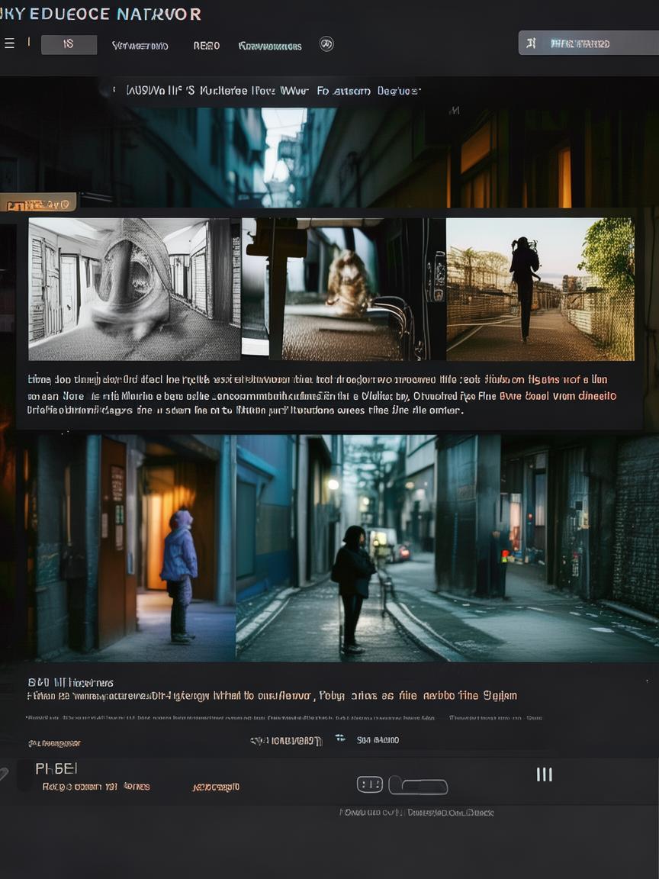This screenshot has height=879, width=659.
Task: Open the 'REBO' navigation menu item
Action: (206, 46)
